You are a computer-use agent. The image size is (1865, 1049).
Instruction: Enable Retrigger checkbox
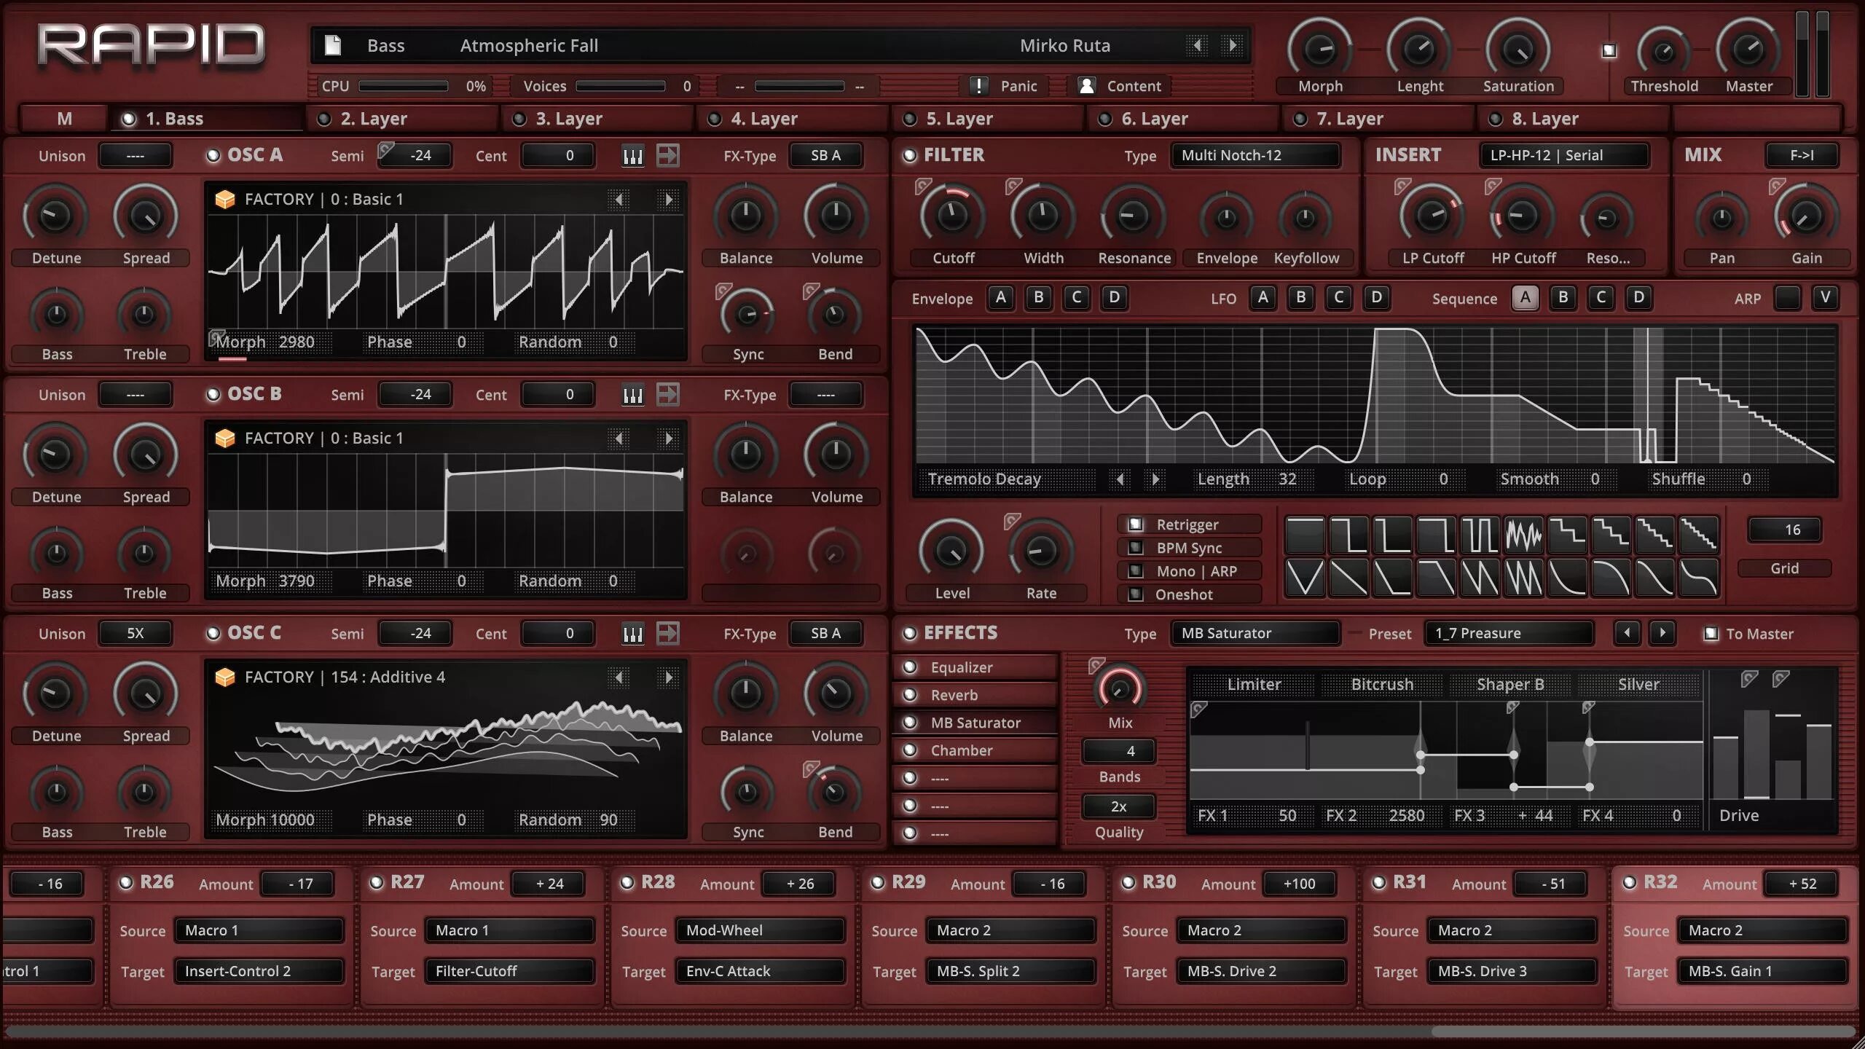1135,524
